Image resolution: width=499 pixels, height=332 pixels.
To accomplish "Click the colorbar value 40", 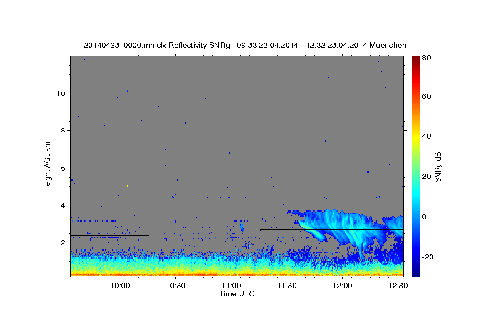I will (x=427, y=136).
